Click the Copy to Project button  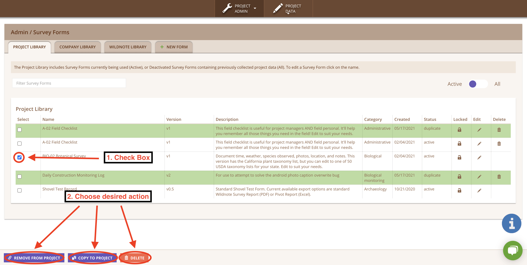[92, 258]
